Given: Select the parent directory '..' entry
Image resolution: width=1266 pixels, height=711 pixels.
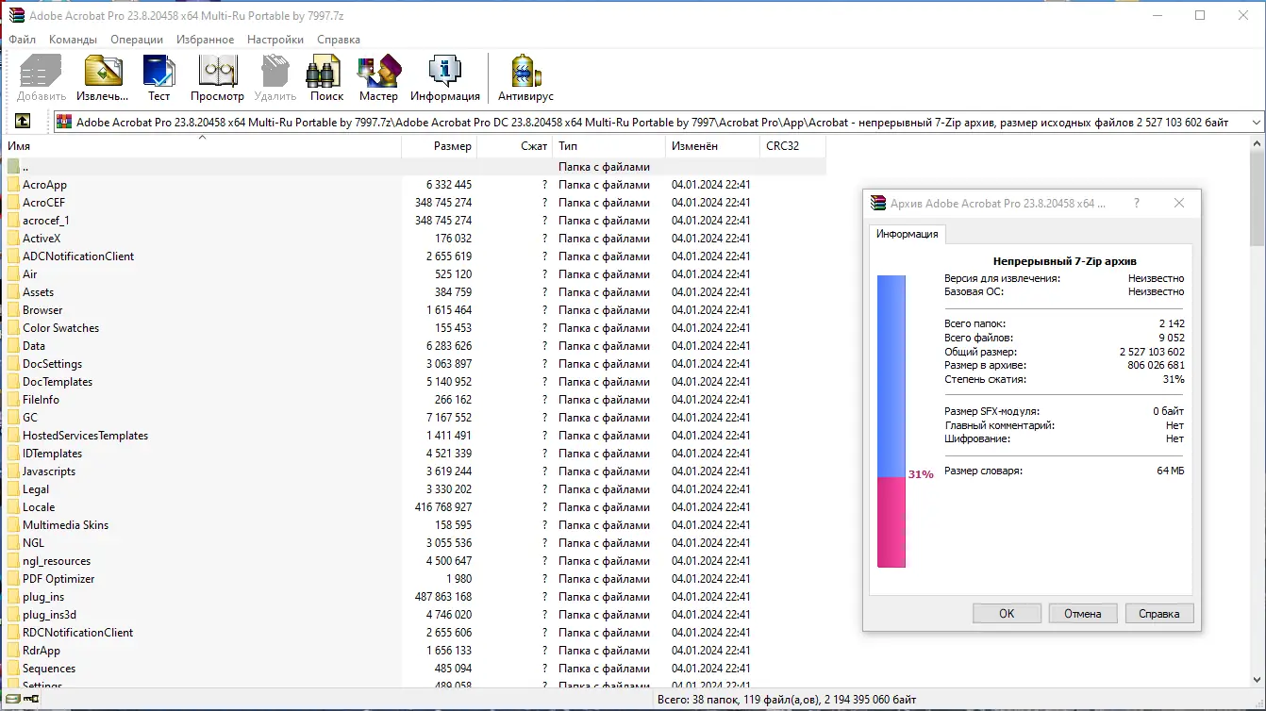Looking at the screenshot, I should 415,167.
